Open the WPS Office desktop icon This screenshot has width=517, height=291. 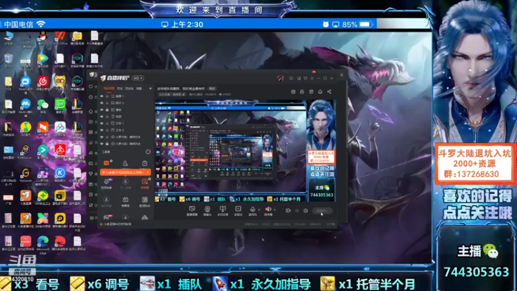(60, 37)
